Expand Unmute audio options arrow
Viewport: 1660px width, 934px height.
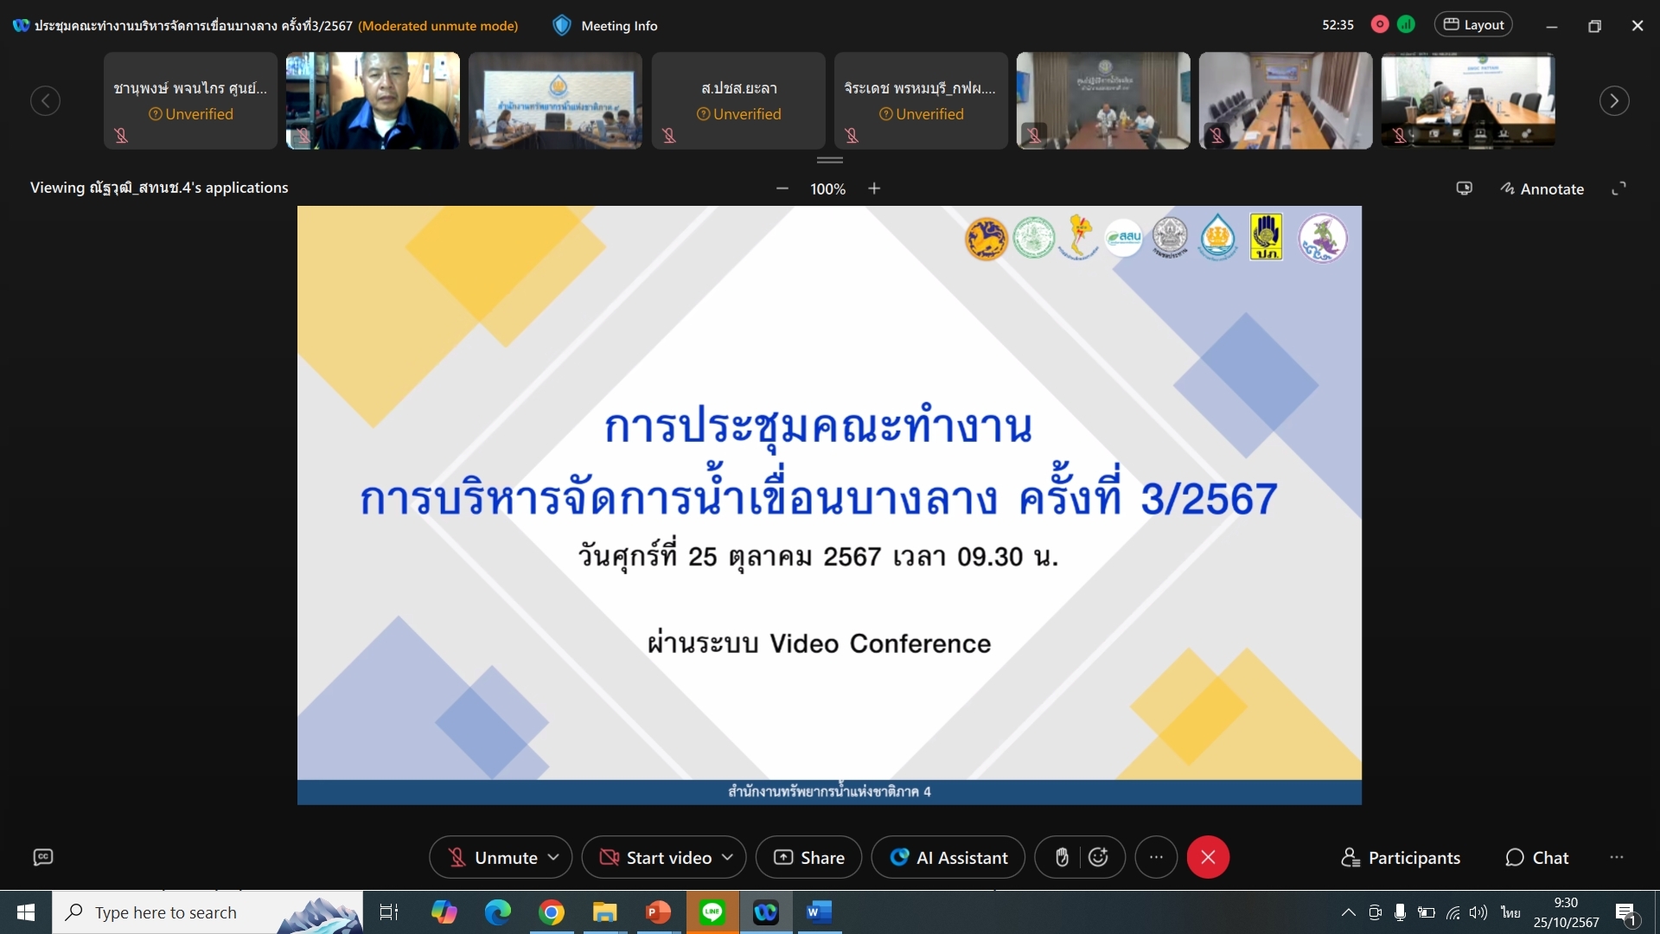coord(553,857)
